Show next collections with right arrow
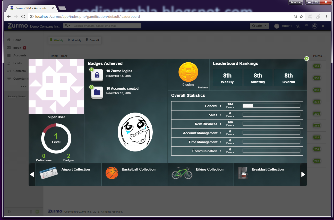The image size is (334, 220). (x=303, y=174)
